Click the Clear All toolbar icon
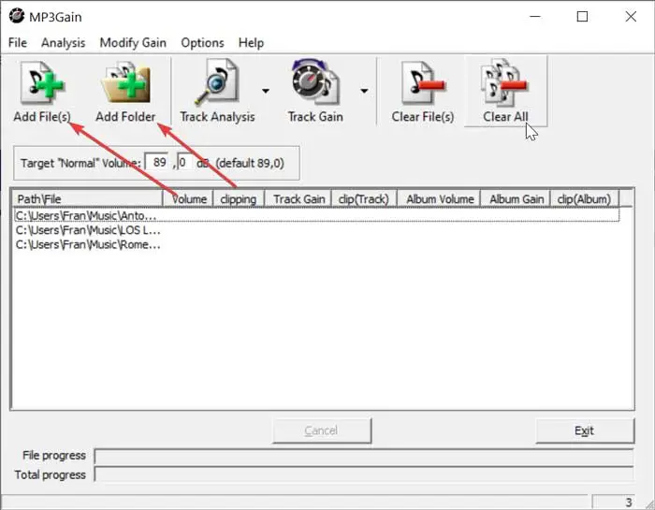This screenshot has height=510, width=655. (x=505, y=81)
